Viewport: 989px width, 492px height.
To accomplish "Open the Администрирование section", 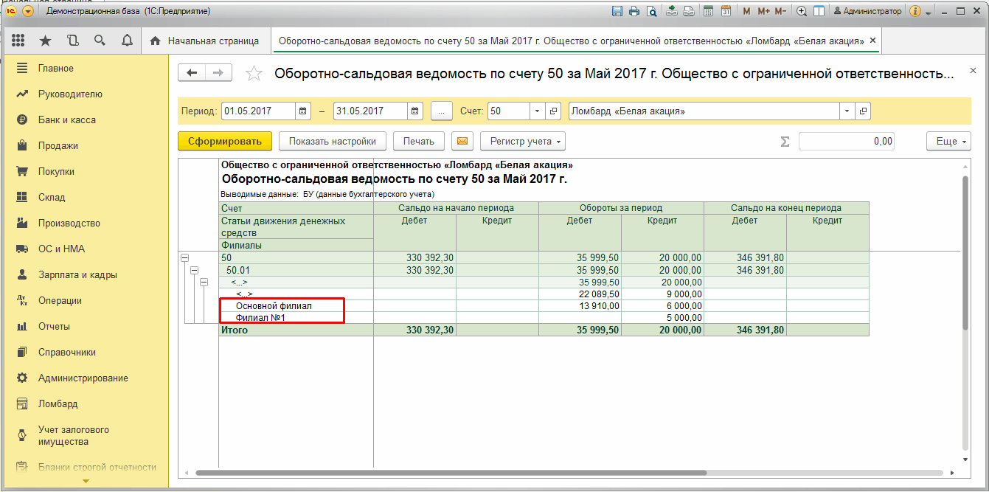I will tap(84, 378).
